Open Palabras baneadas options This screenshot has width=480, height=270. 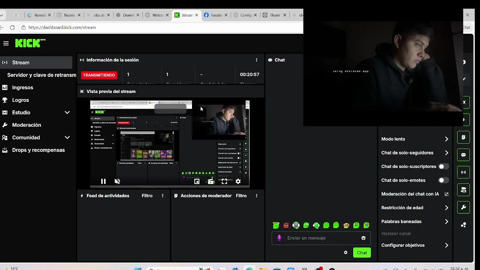pyautogui.click(x=415, y=222)
